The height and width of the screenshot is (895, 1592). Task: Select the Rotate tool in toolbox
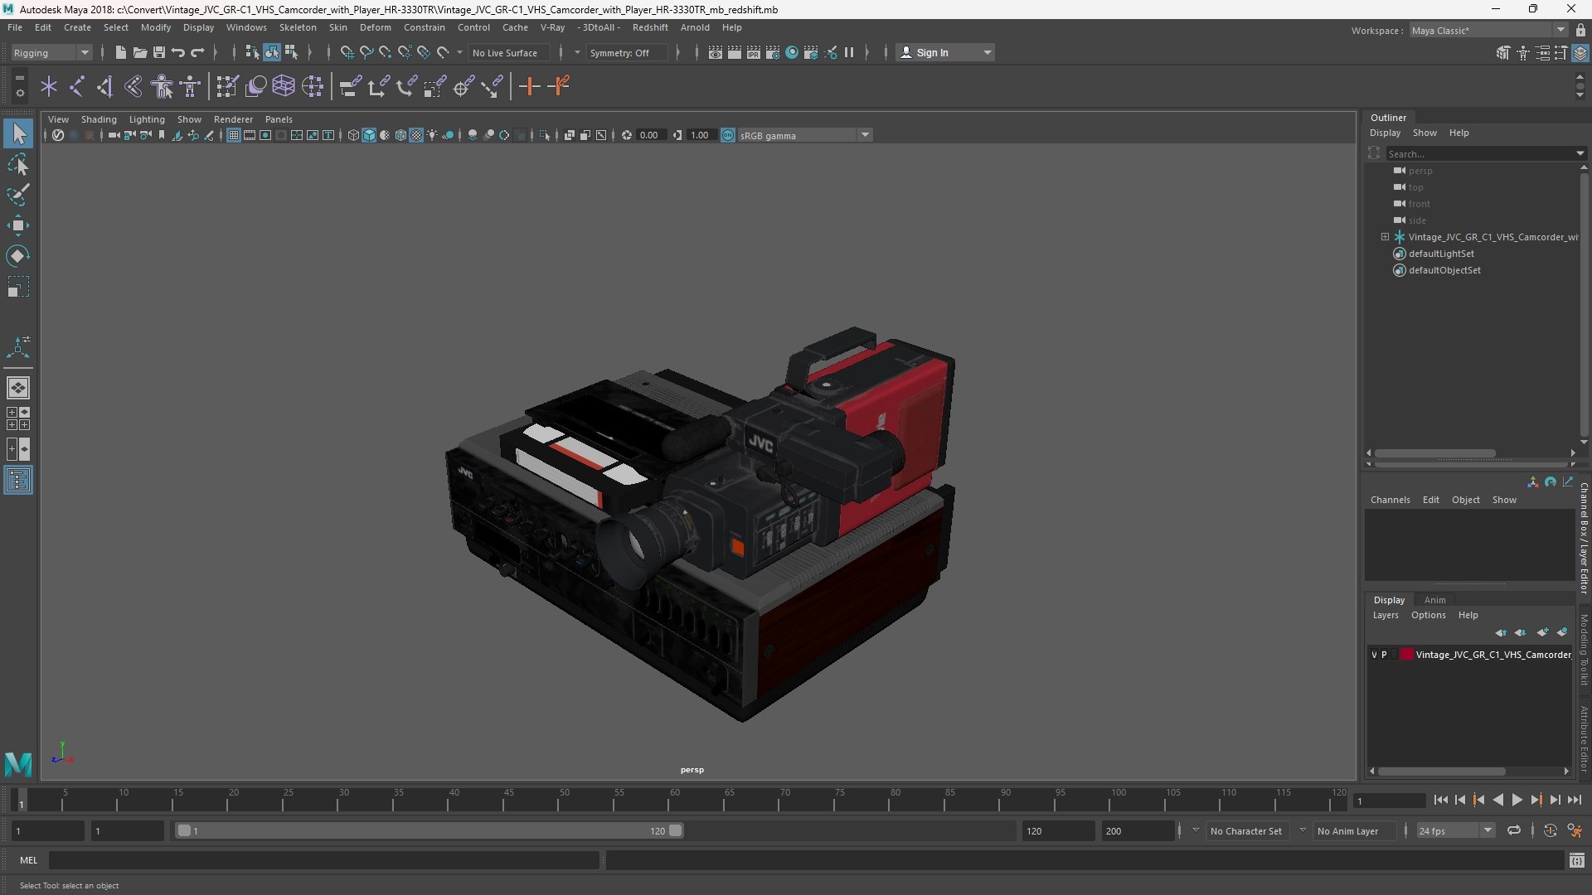[x=17, y=256]
